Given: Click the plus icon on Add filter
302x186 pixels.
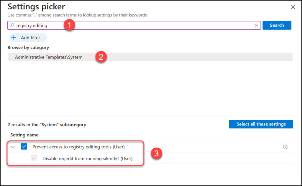Looking at the screenshot, I should pyautogui.click(x=14, y=37).
